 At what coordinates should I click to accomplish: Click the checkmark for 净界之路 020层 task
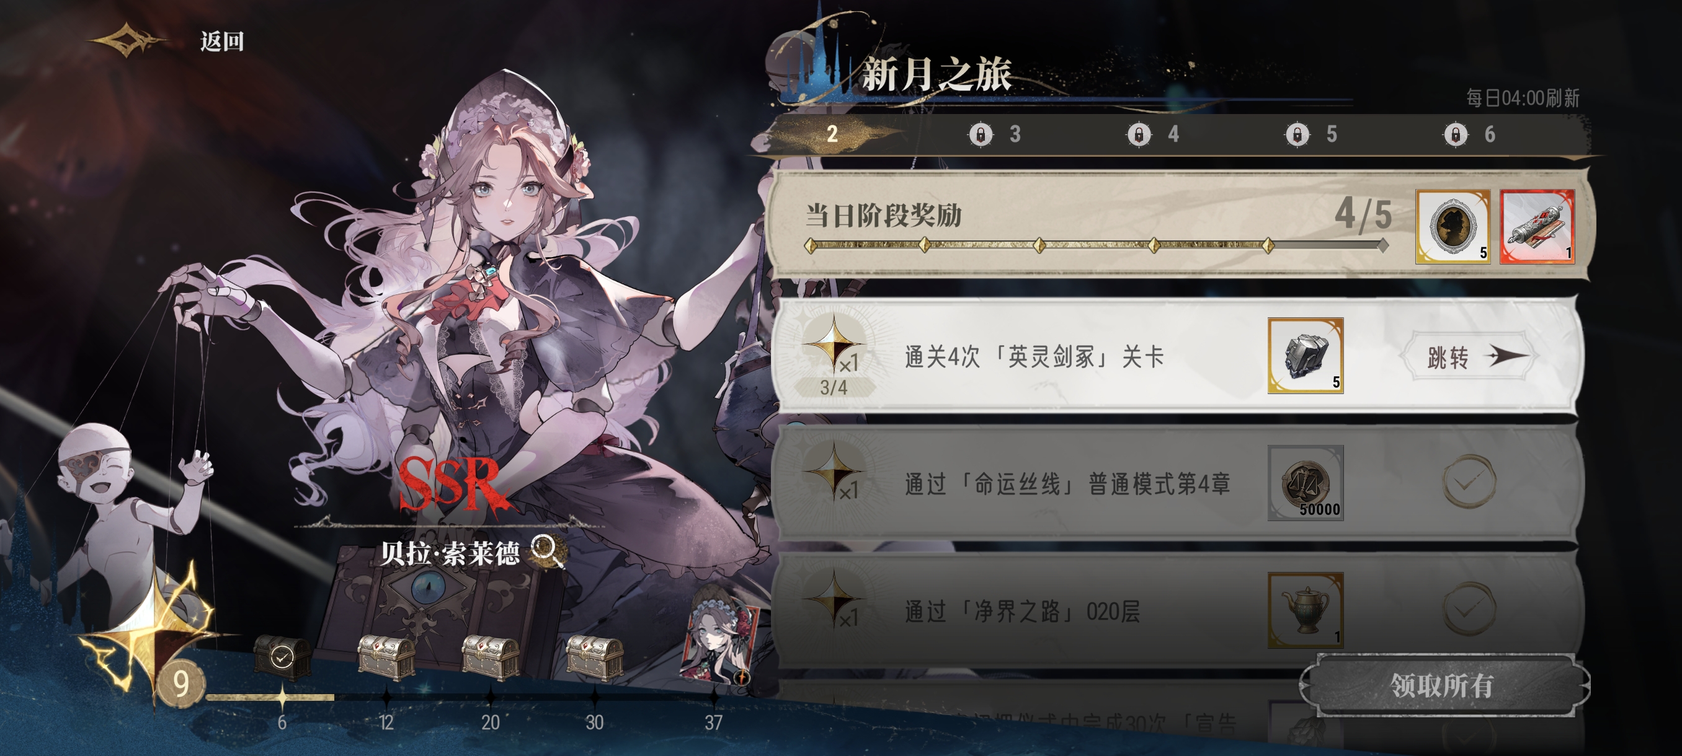(1469, 609)
